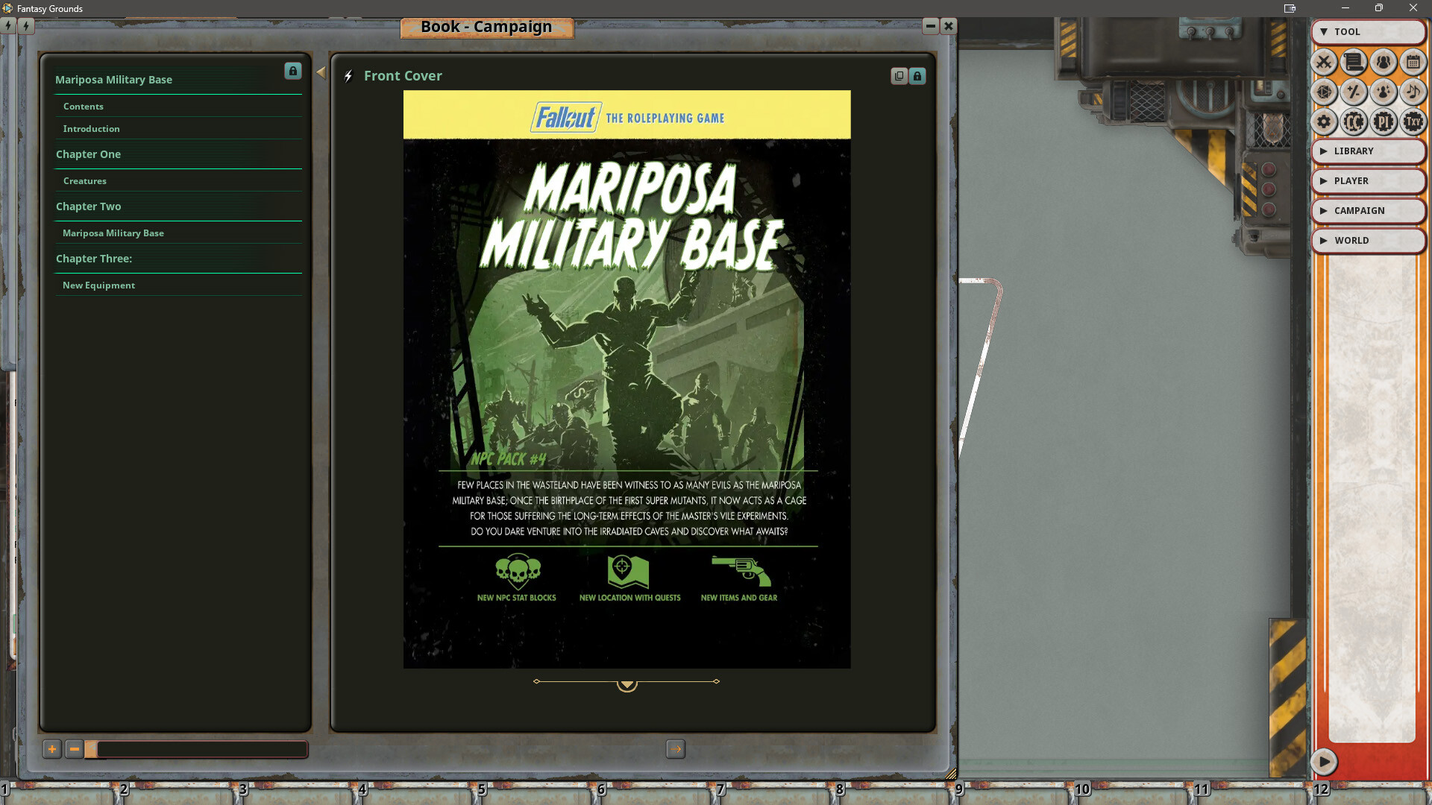Click the TXY gear icon in Tool panel
Image resolution: width=1432 pixels, height=805 pixels.
coord(1413,121)
